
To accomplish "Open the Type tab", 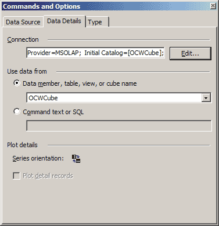I will [x=97, y=22].
